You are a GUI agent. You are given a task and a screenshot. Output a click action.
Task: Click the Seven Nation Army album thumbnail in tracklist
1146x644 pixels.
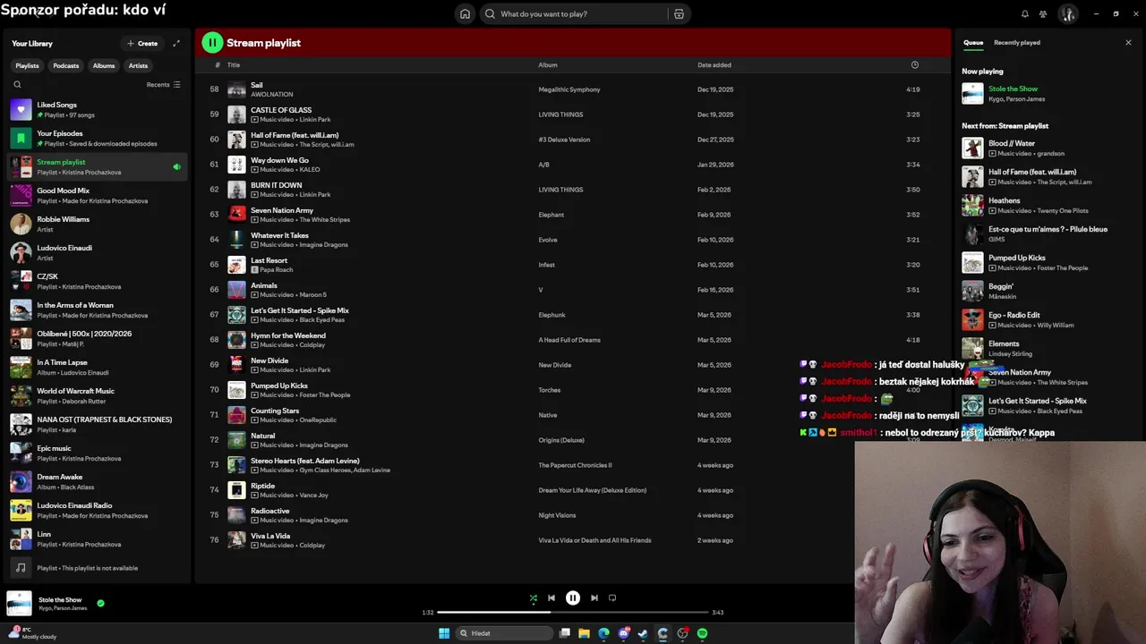(x=236, y=215)
